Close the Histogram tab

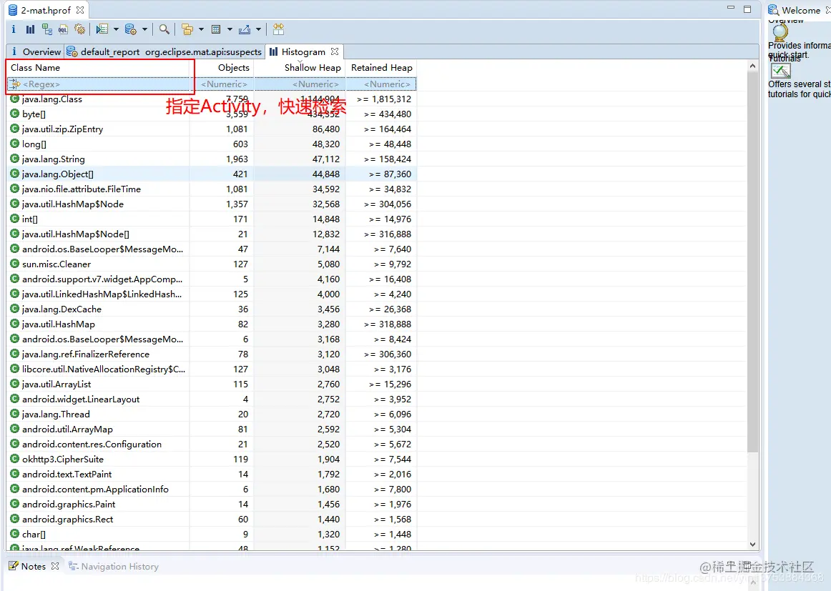(x=335, y=51)
